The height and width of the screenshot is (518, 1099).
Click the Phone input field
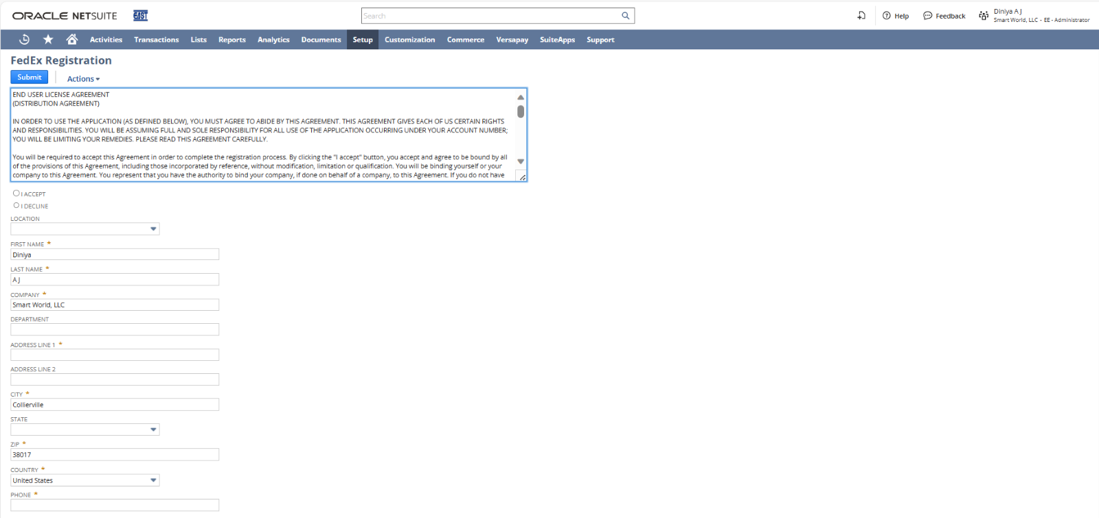115,505
